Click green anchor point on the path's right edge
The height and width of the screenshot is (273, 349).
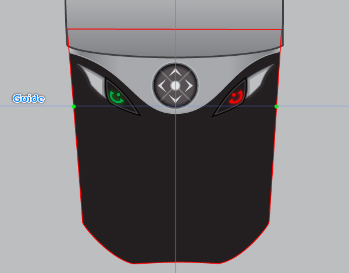(x=276, y=107)
